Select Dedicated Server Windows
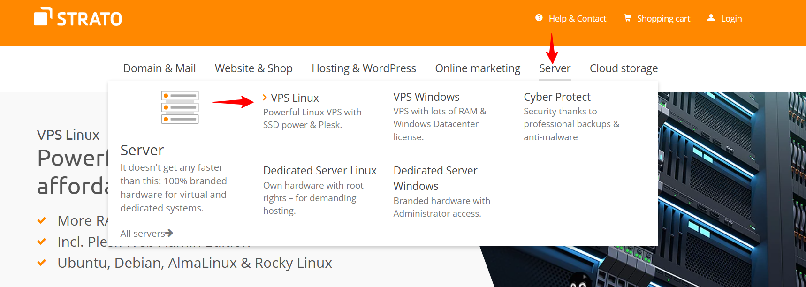806x287 pixels. (435, 178)
